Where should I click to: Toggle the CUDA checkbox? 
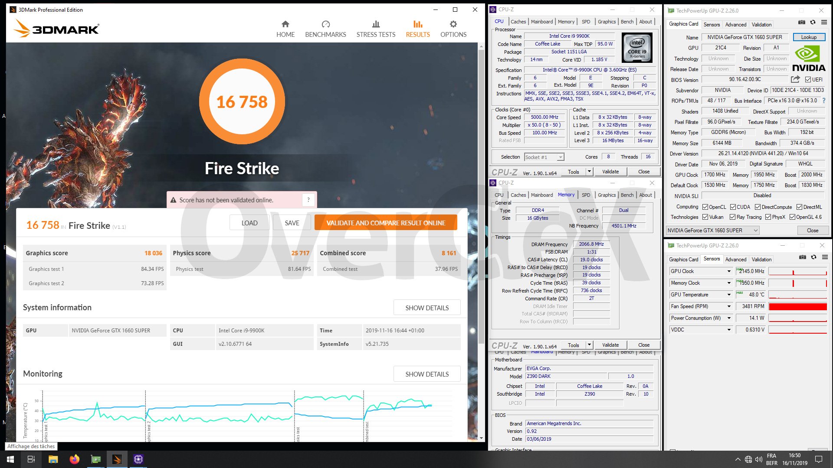pos(733,207)
